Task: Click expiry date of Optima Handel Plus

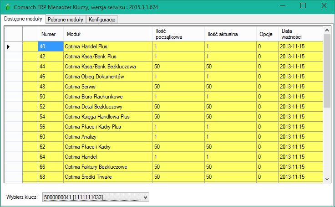Action: coord(300,47)
